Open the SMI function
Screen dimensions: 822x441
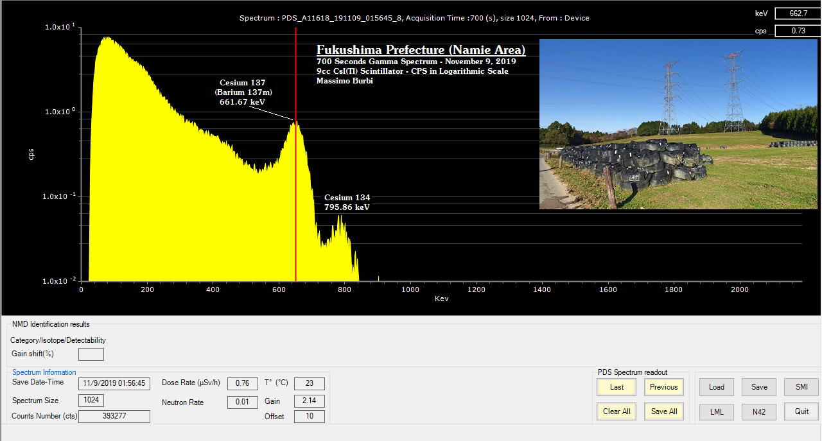(x=801, y=387)
